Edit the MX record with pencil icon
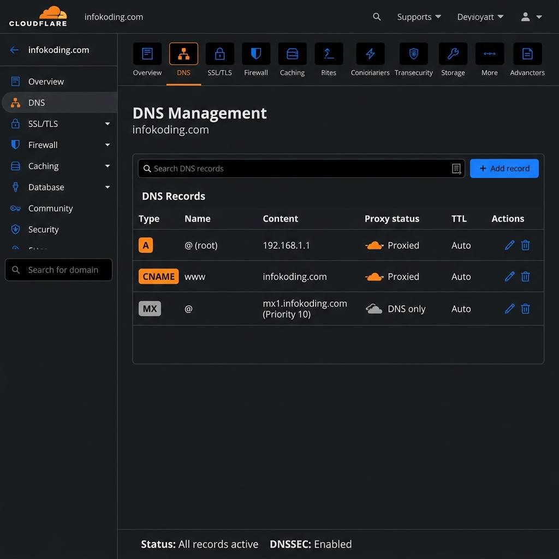Image resolution: width=559 pixels, height=559 pixels. (x=509, y=309)
